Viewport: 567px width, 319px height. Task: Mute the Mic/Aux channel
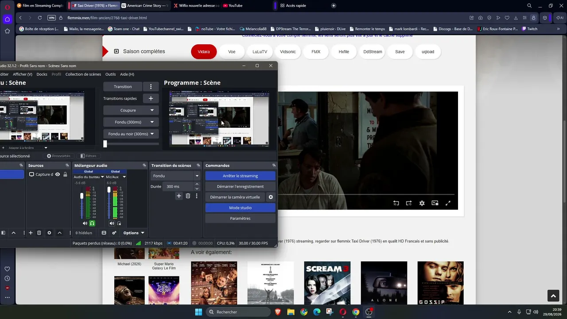click(x=112, y=223)
